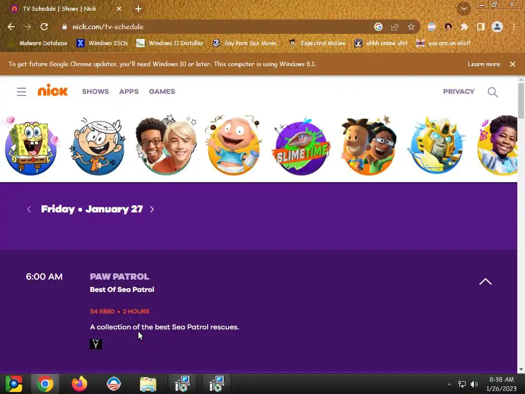Click the Google icon in address bar
Viewport: 525px width, 394px height.
(x=378, y=27)
